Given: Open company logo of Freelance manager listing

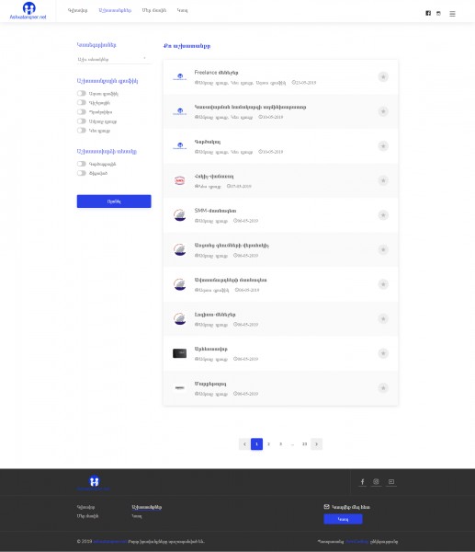Looking at the screenshot, I should (x=180, y=76).
